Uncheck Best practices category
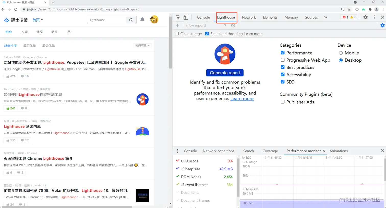 click(283, 67)
